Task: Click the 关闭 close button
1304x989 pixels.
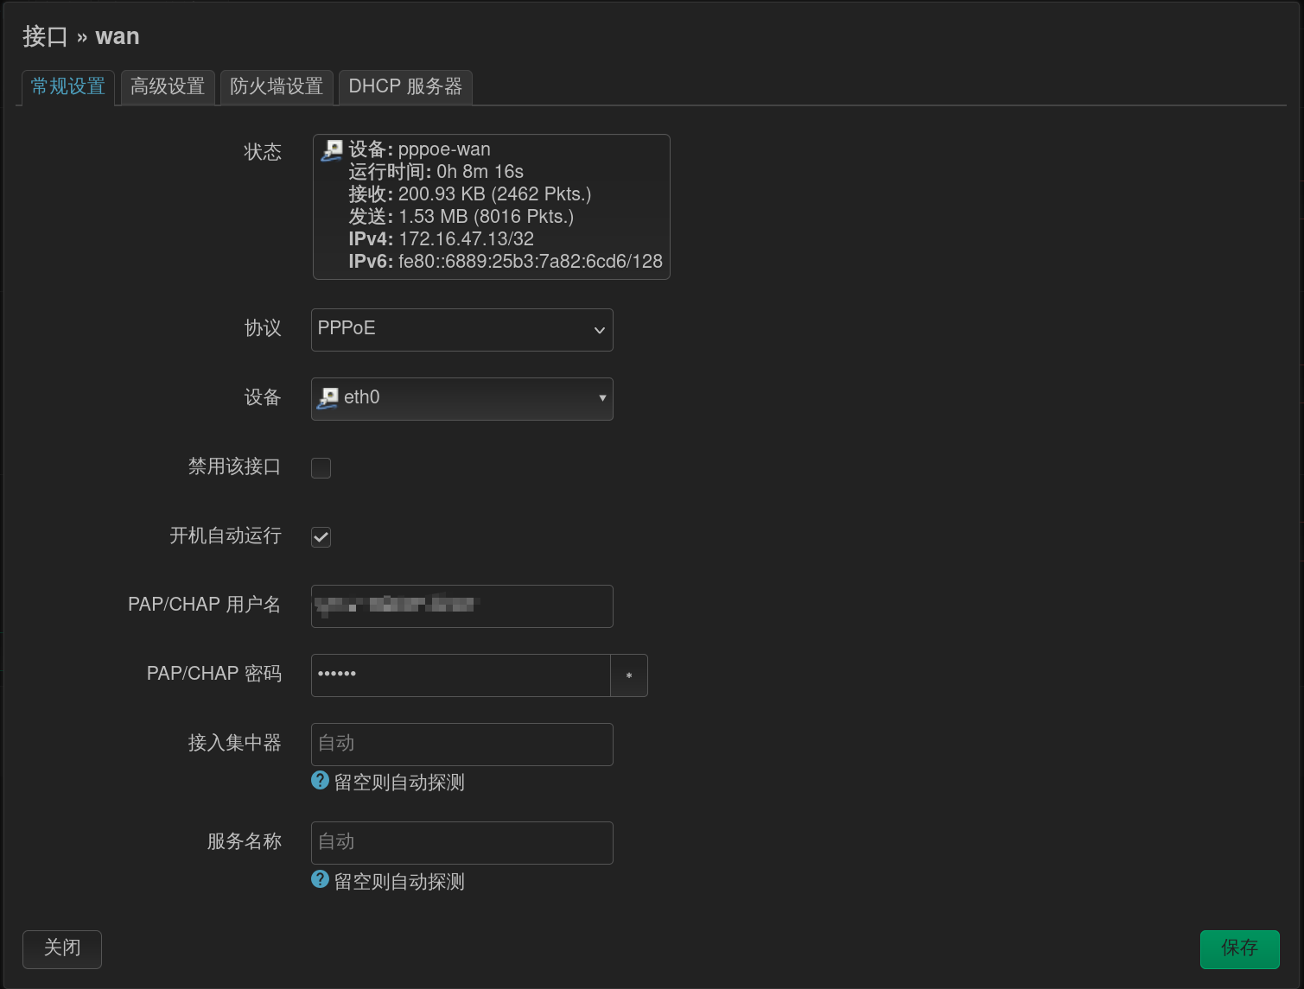Action: [61, 948]
